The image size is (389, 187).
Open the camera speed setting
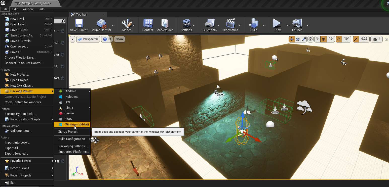click(376, 39)
